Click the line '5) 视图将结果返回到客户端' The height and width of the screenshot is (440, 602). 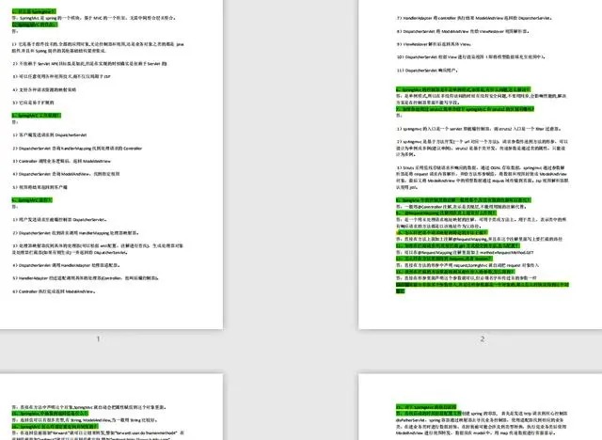40,187
